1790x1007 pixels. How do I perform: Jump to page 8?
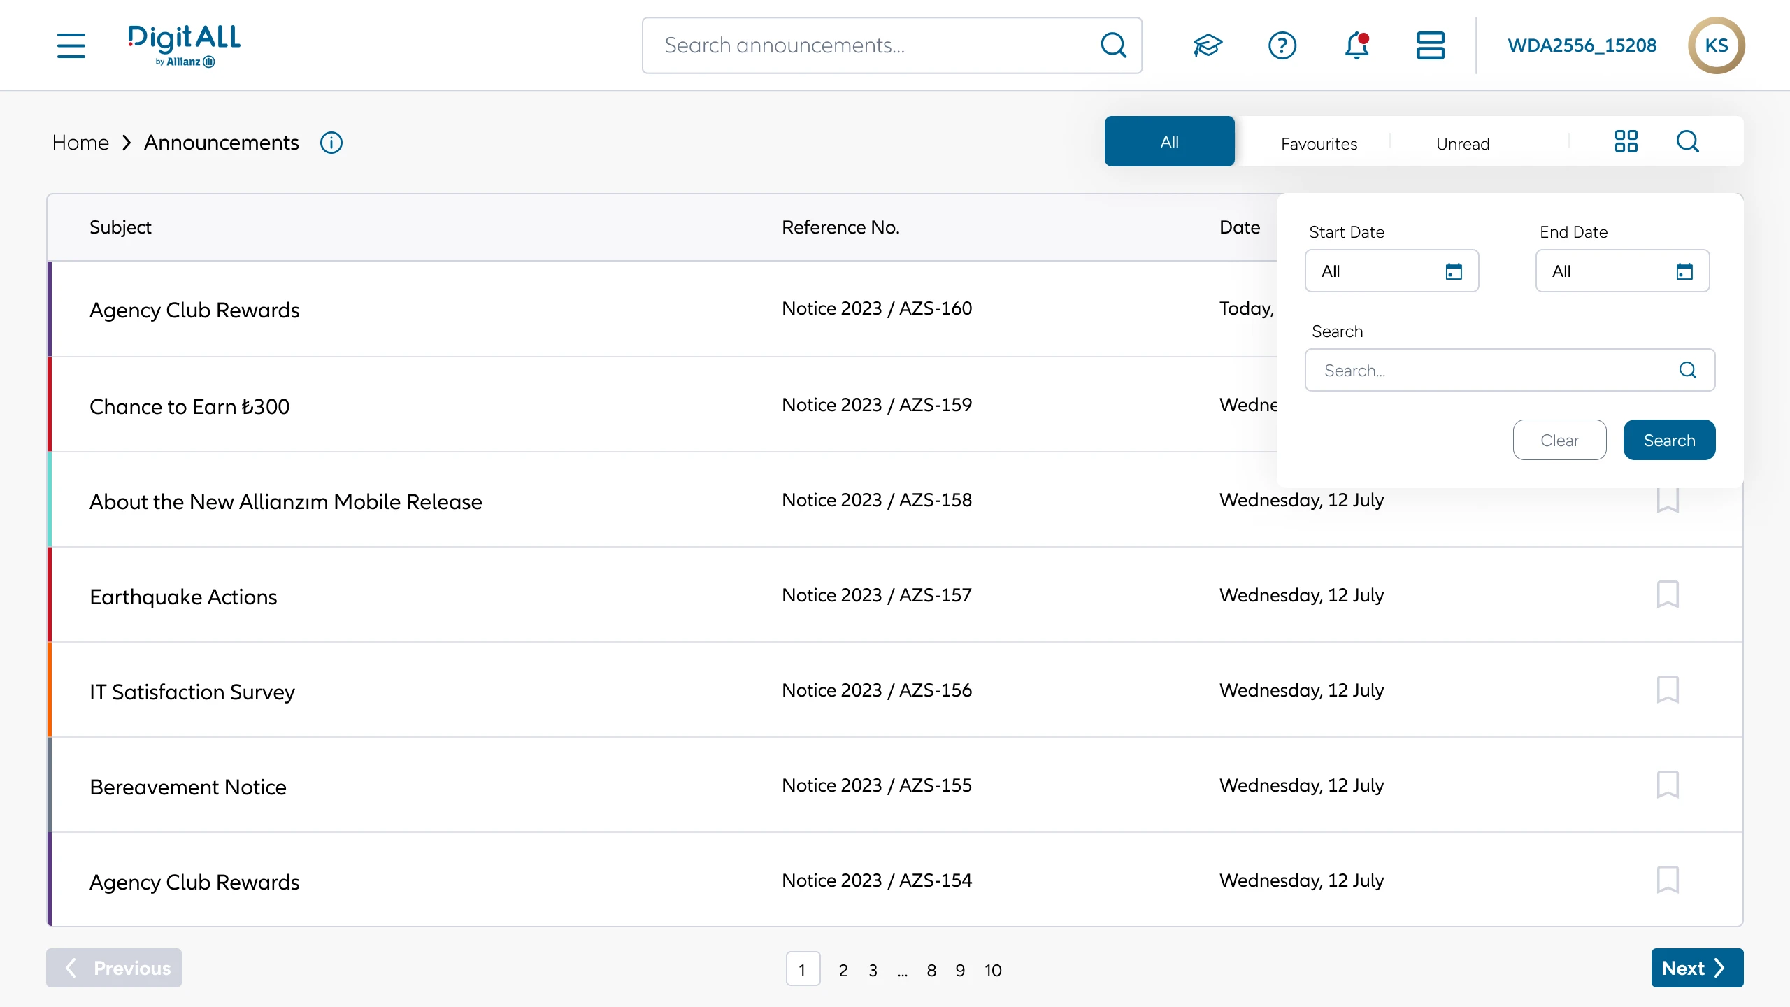pyautogui.click(x=931, y=970)
